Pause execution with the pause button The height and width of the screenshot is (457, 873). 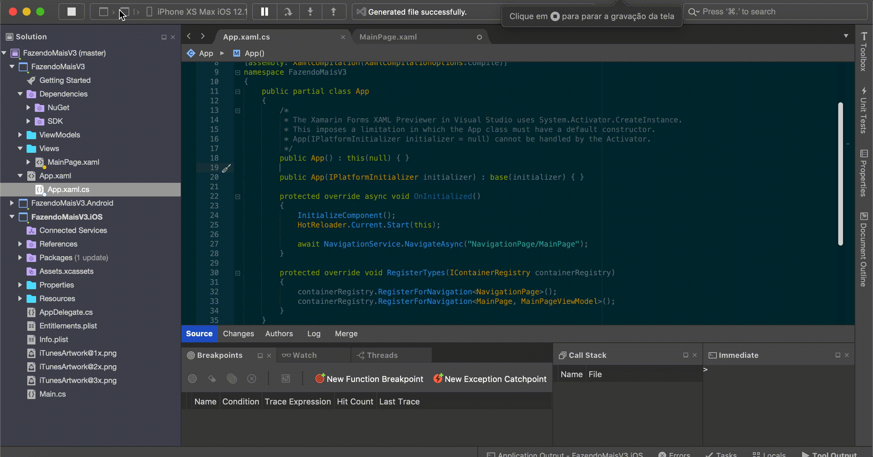pyautogui.click(x=265, y=12)
